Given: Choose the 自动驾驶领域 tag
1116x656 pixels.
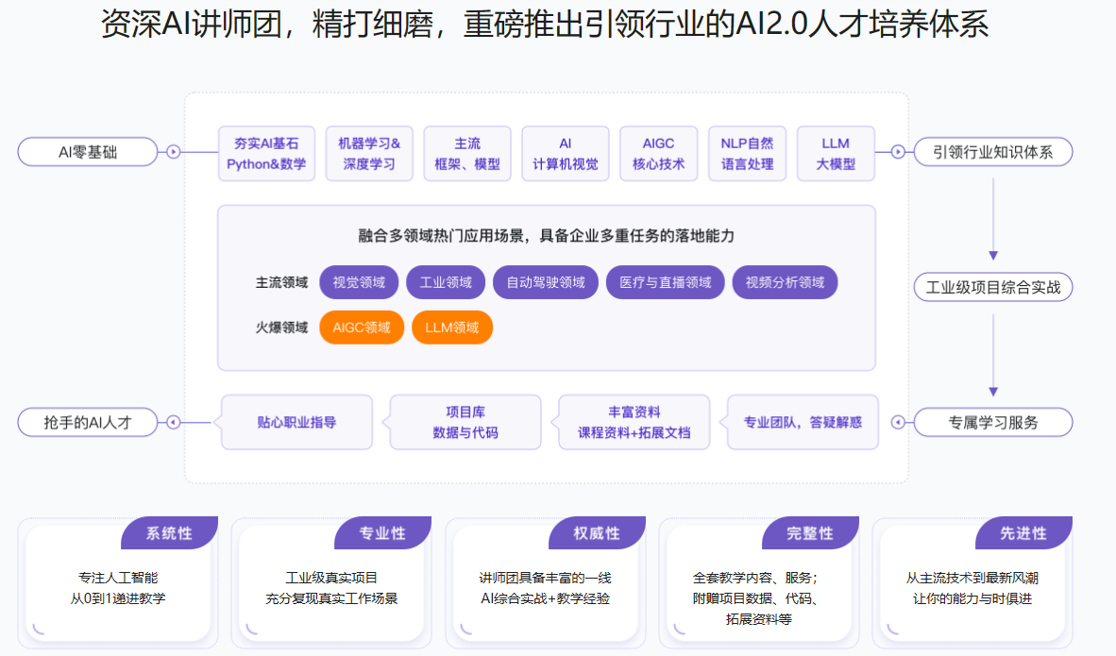Looking at the screenshot, I should click(546, 282).
